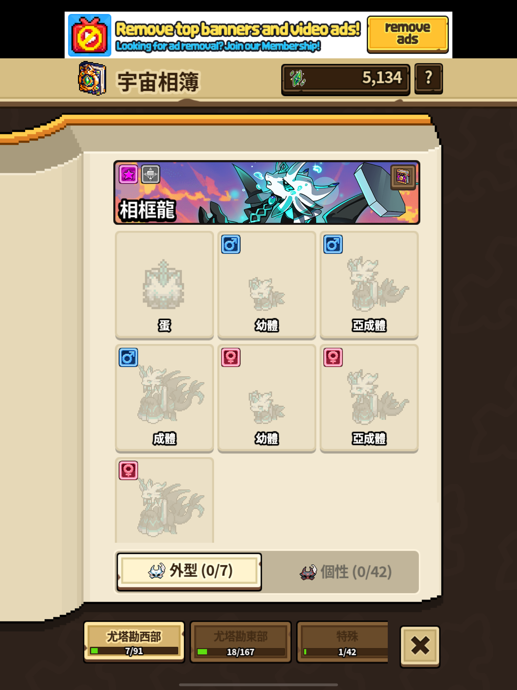
Task: Open the 宇宙相簿 book icon
Action: (92, 78)
